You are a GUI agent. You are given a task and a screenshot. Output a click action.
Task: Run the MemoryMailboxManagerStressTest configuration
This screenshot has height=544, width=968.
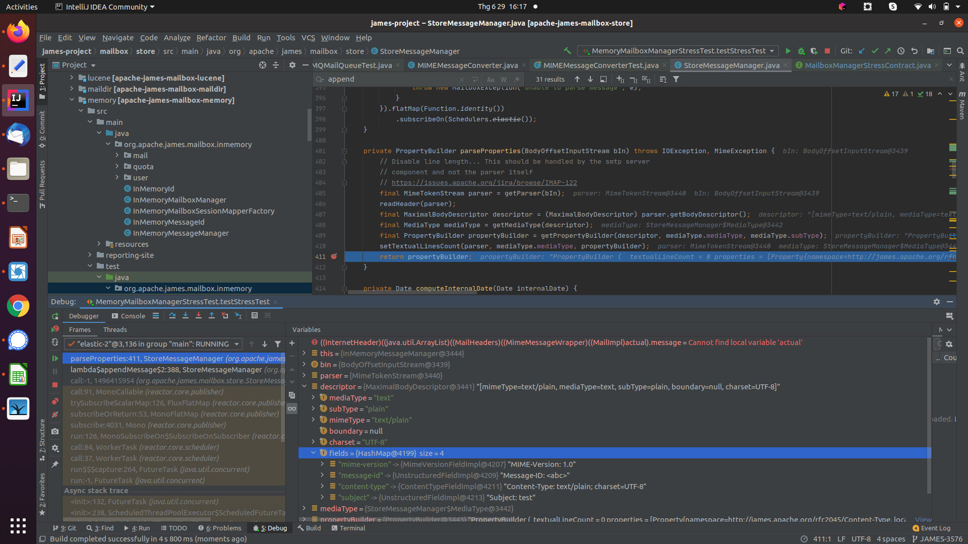pos(788,51)
